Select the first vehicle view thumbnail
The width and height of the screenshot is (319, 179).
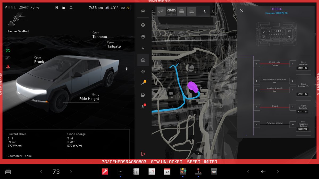point(161,11)
